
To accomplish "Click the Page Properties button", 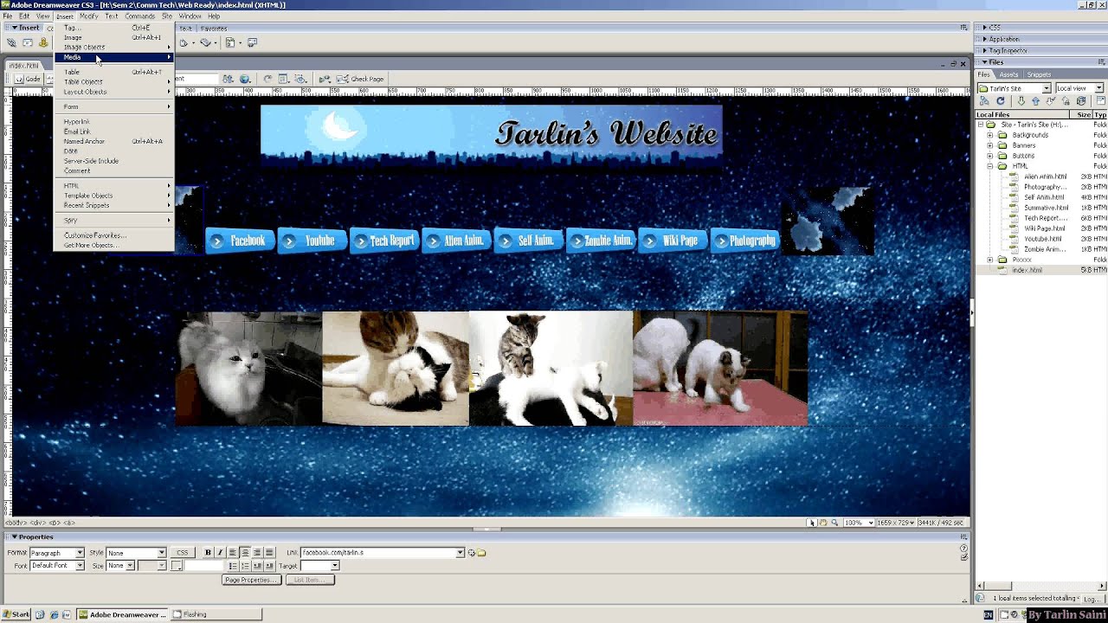I will [252, 580].
